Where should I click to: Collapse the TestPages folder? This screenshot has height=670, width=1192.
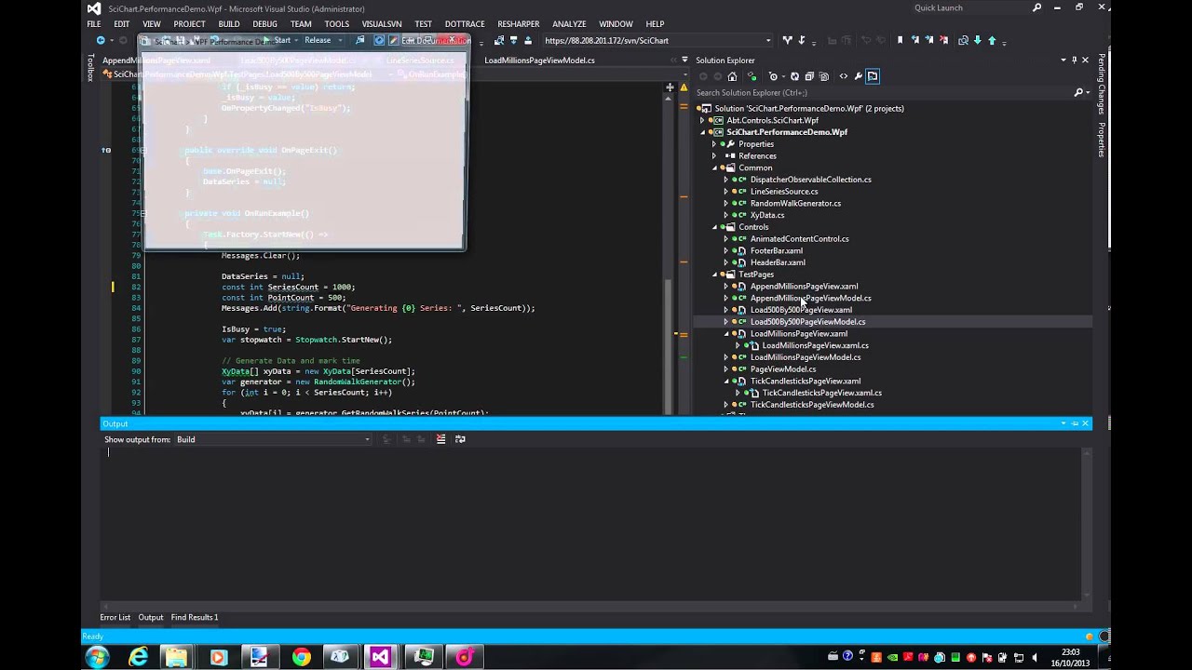(714, 275)
